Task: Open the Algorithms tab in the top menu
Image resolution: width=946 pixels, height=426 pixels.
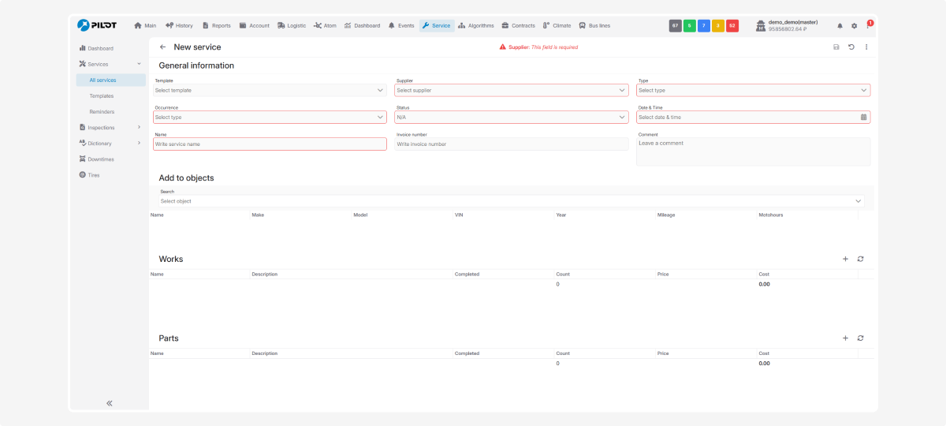Action: pos(476,25)
